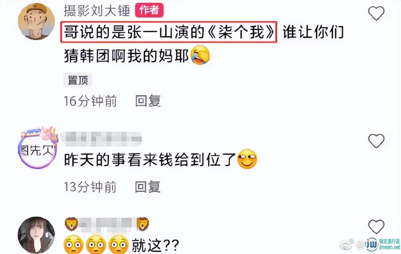Click the crying-laughing emoji in the pinned comment
The image size is (401, 254).
(x=200, y=55)
